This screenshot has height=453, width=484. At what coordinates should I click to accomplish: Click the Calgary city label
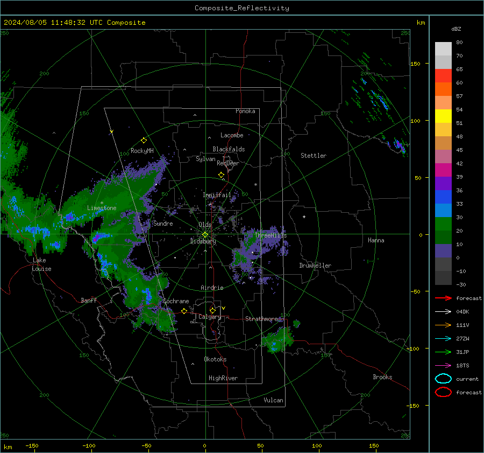(x=210, y=317)
